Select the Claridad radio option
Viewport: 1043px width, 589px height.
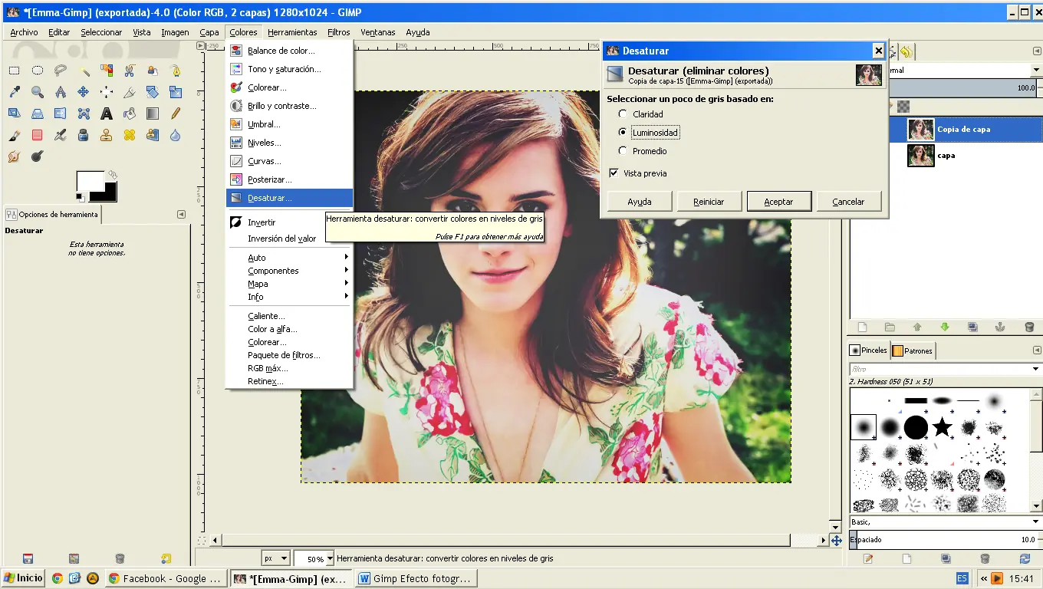[x=623, y=114]
